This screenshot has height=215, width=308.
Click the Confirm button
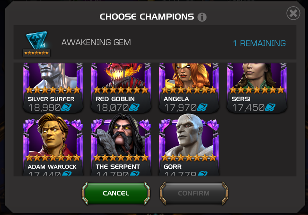coord(194,193)
